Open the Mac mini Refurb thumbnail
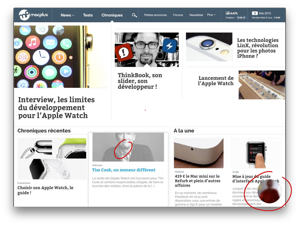The width and height of the screenshot is (299, 226). pos(199,153)
